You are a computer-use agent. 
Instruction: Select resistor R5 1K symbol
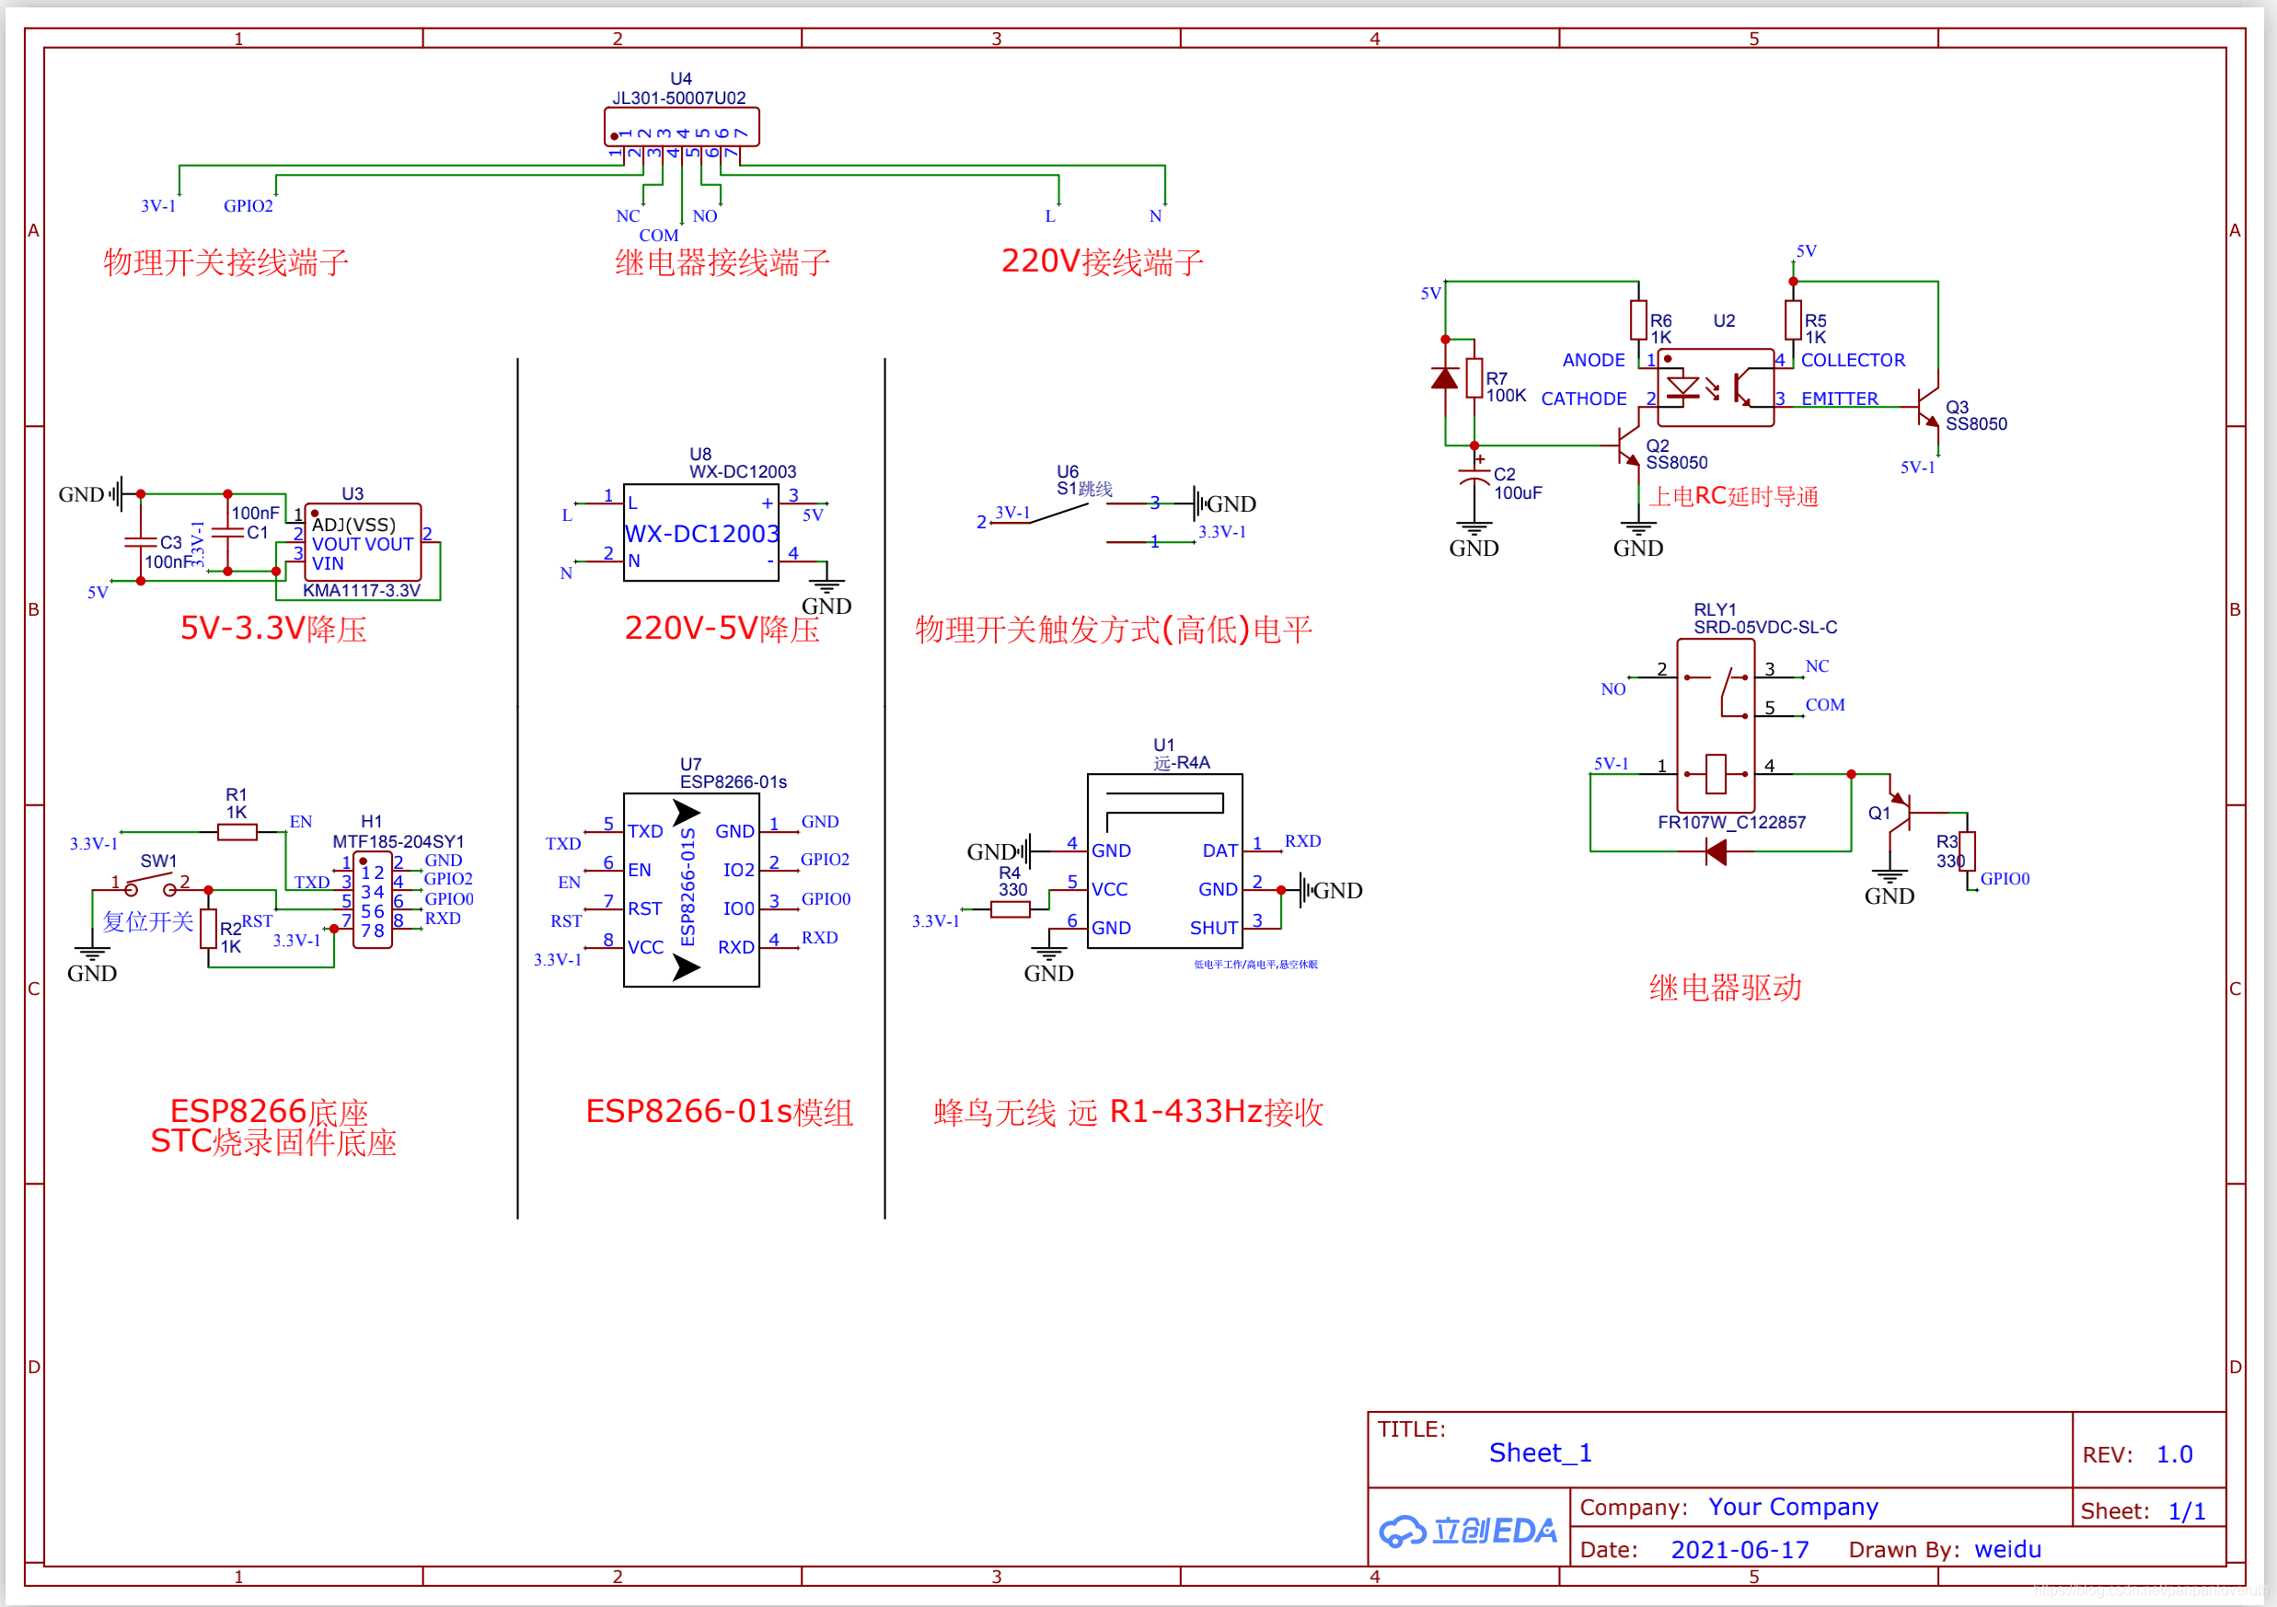[x=1793, y=319]
